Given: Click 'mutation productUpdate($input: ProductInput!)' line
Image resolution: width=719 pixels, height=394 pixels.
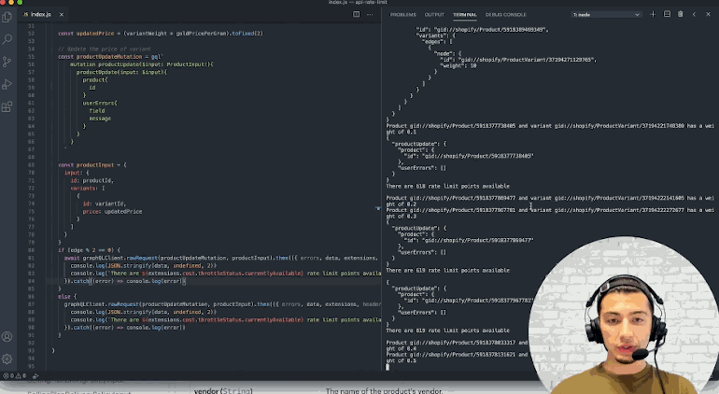Looking at the screenshot, I should (142, 64).
